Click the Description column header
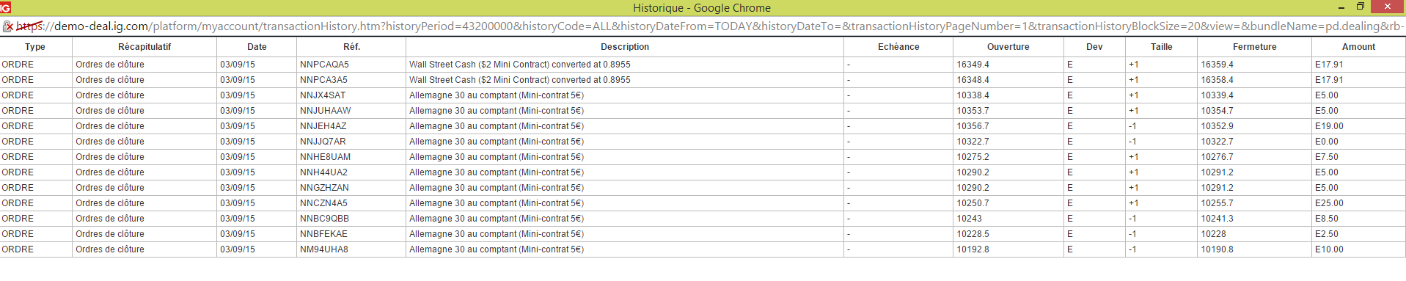This screenshot has width=1406, height=281. pos(625,47)
